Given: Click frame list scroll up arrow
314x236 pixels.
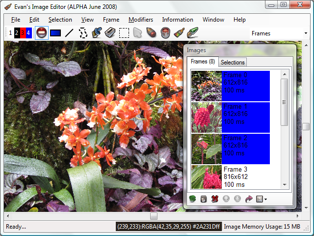Looking at the screenshot, I should (x=285, y=74).
